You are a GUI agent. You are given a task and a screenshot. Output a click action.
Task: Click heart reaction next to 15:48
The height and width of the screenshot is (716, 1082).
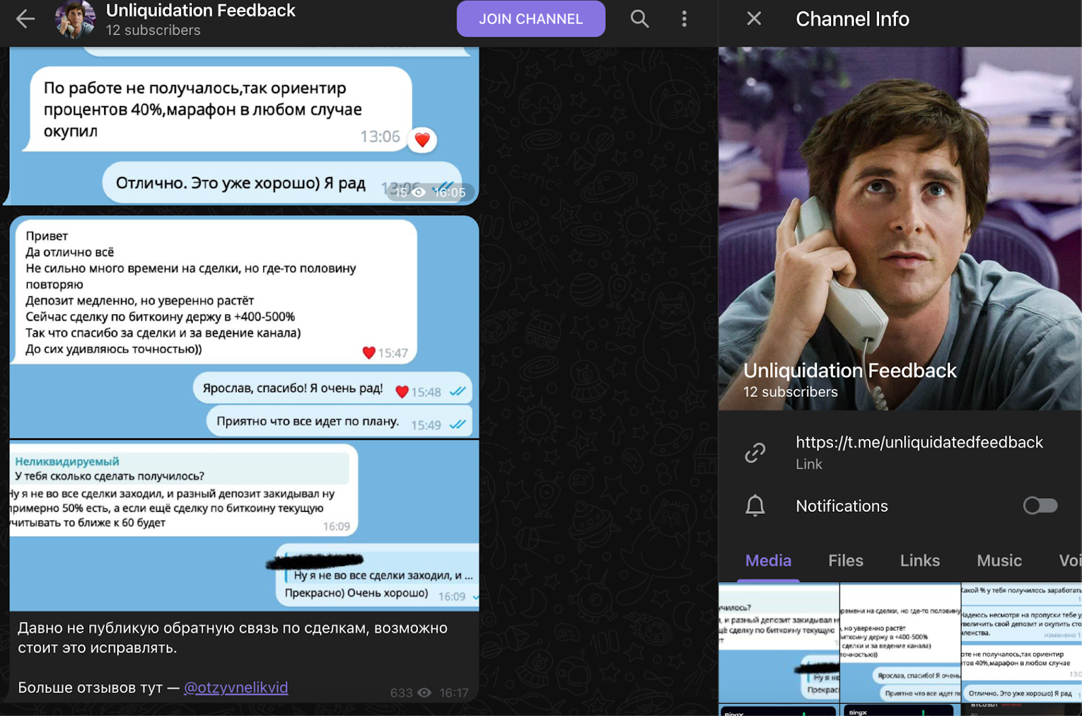[x=402, y=391]
